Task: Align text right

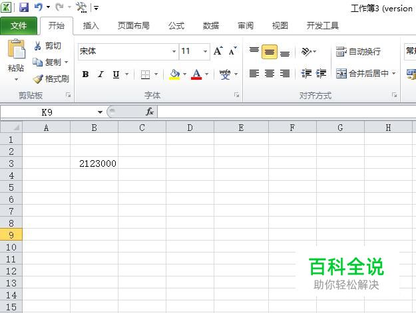Action: pos(285,73)
